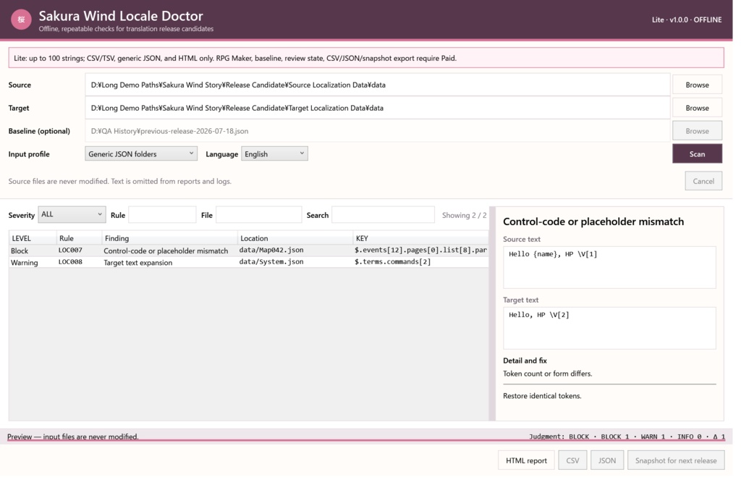741x498 pixels.
Task: Focus the Baseline optional path field
Action: pos(378,131)
